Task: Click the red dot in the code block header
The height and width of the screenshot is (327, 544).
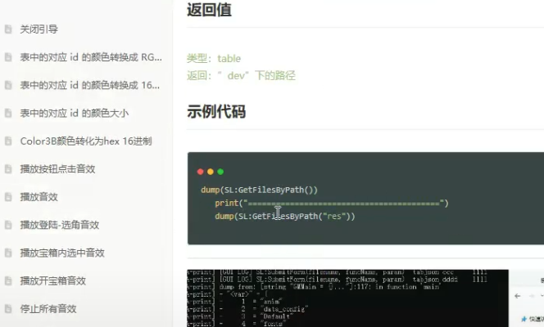Action: tap(201, 172)
